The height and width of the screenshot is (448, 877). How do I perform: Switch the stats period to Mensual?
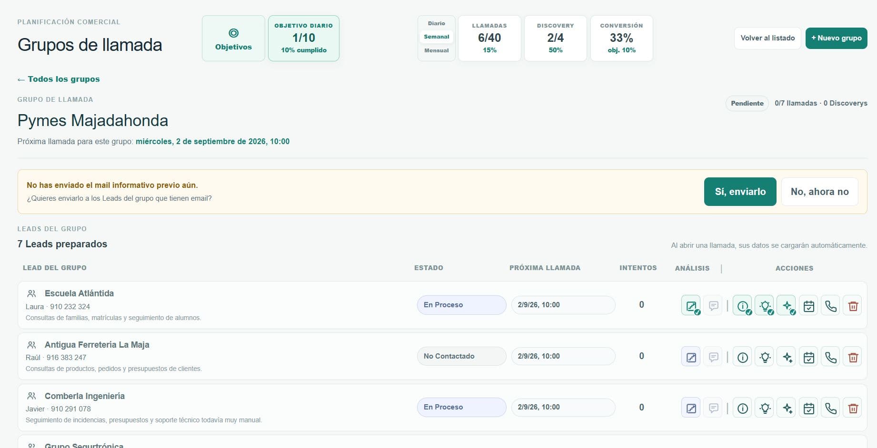click(x=437, y=50)
